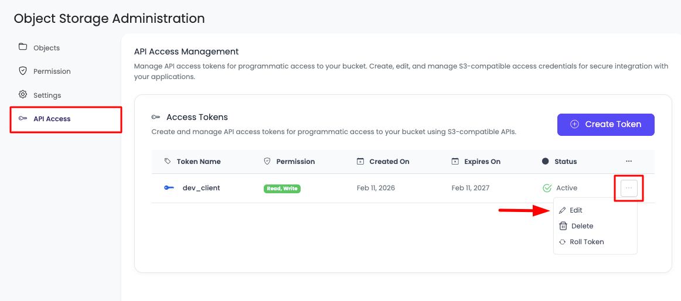Viewport: 681px width, 301px height.
Task: Click the shield icon beside Permission
Action: coord(23,71)
